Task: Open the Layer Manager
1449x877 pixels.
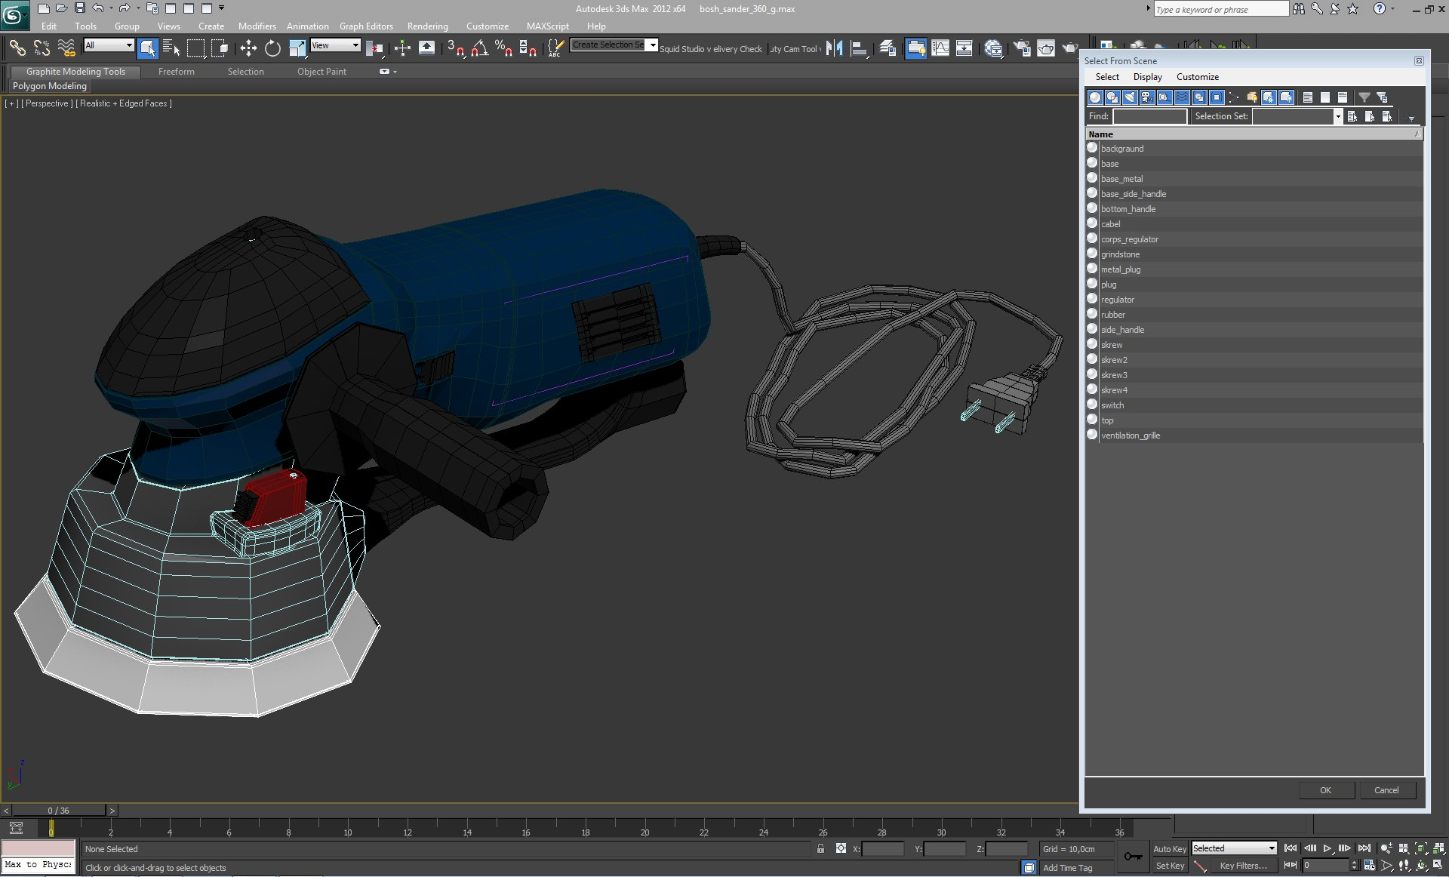Action: click(888, 48)
